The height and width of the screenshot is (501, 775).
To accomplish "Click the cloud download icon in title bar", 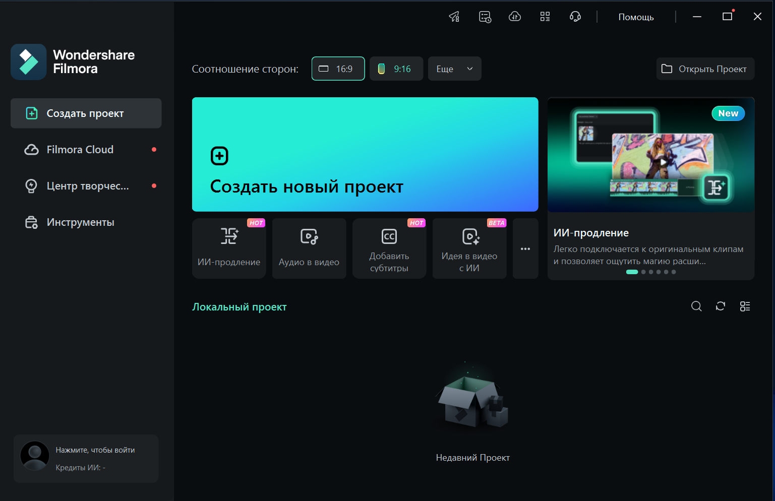I will pos(515,17).
